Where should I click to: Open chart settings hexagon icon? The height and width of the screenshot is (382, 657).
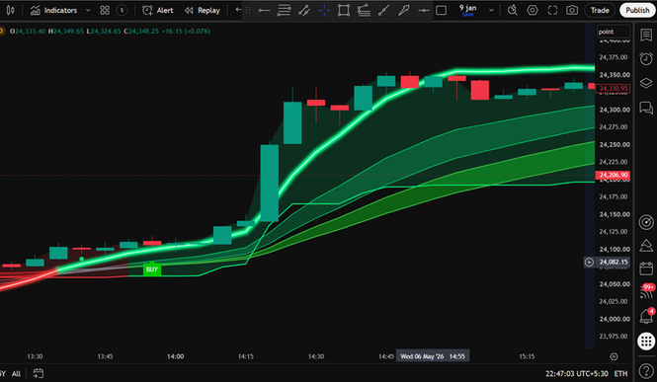(x=533, y=11)
